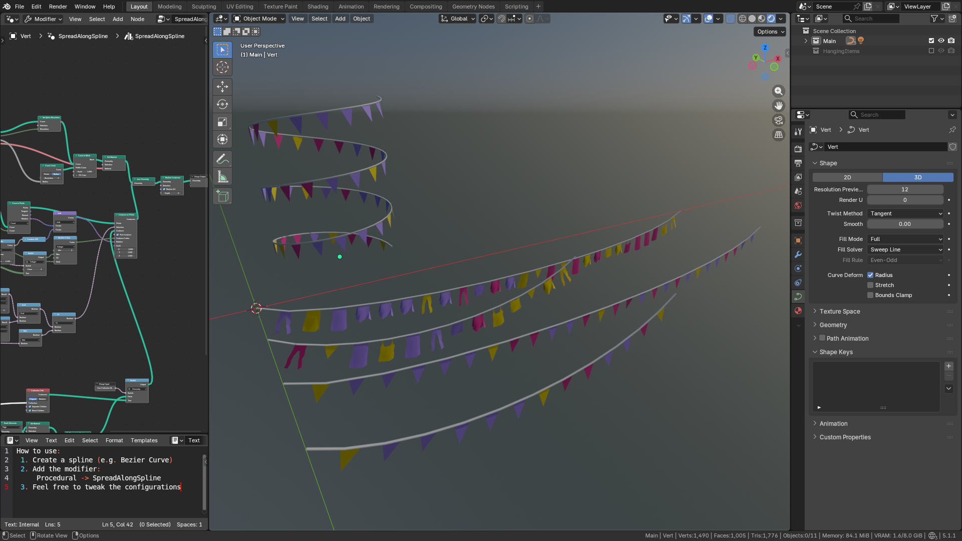Viewport: 962px width, 541px height.
Task: Uncheck the Radius curve deform checkbox
Action: (870, 275)
